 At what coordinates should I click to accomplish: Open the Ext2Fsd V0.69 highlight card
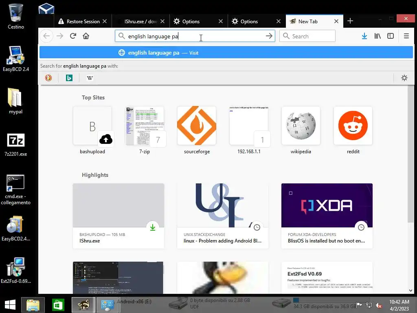point(327,278)
